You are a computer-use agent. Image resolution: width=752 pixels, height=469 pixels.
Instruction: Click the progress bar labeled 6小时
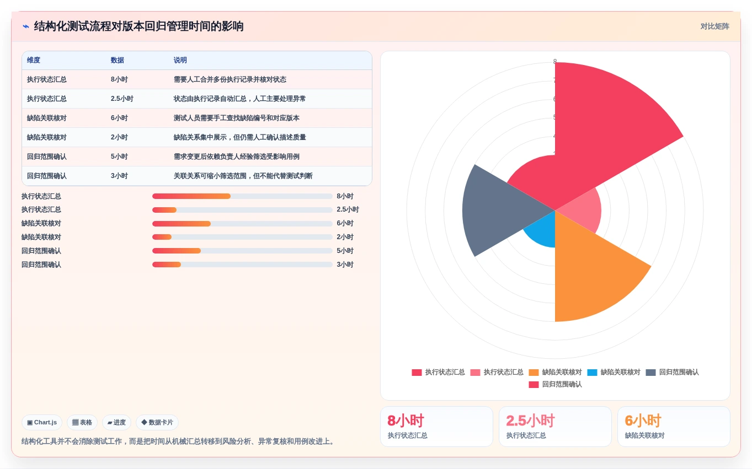(242, 224)
